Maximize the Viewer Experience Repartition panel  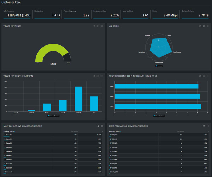pyautogui.click(x=98, y=76)
